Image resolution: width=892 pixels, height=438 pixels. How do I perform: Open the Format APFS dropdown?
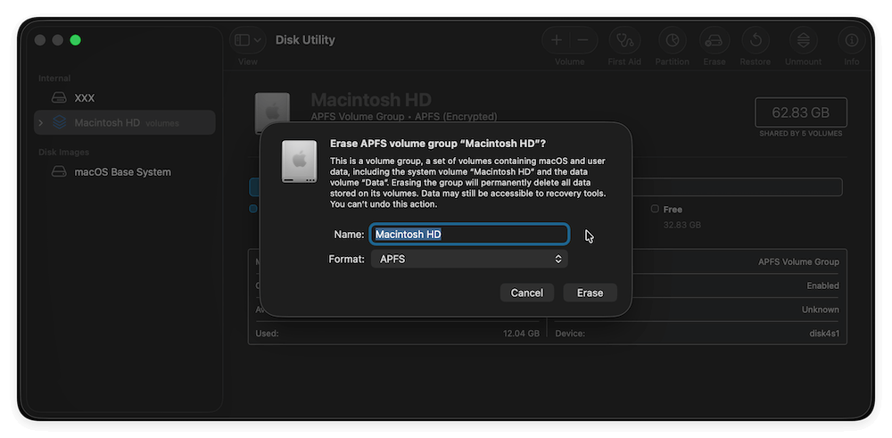pos(469,259)
